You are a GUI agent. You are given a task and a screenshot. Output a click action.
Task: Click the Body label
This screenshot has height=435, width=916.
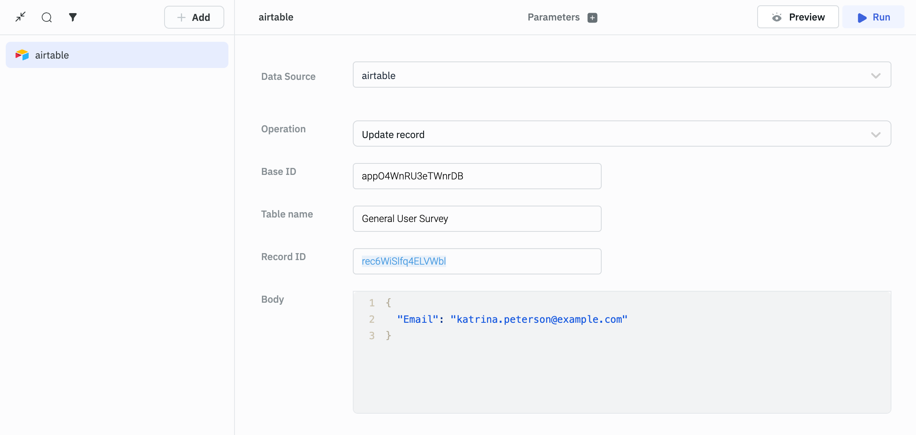coord(272,299)
